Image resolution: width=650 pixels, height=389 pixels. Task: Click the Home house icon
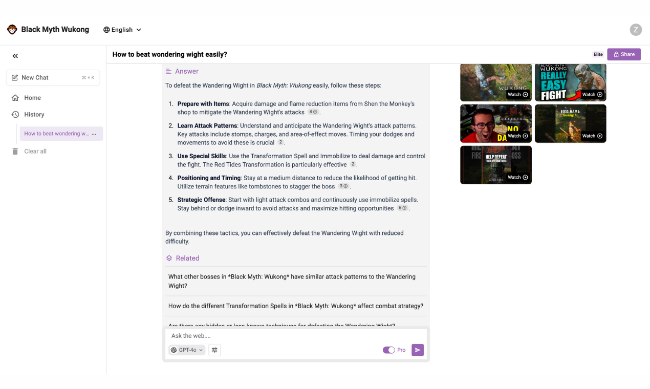point(15,98)
